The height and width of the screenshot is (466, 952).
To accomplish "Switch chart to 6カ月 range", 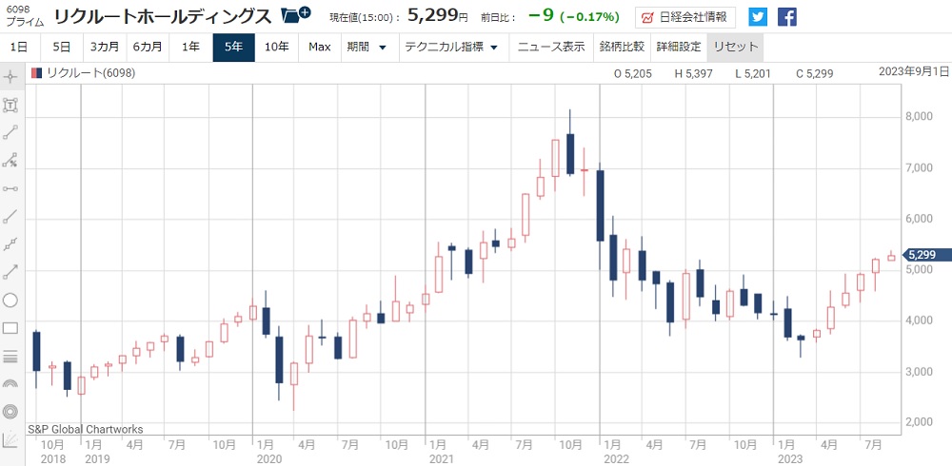I will [148, 47].
